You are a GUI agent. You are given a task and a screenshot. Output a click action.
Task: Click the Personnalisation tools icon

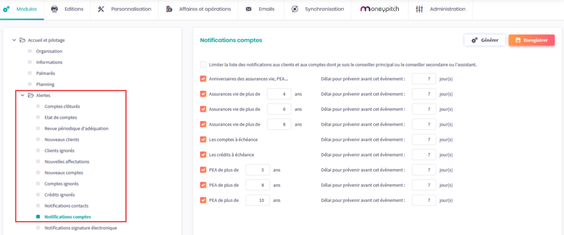[x=101, y=9]
